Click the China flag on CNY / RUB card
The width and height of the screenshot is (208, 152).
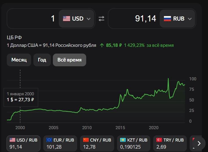pos(86,140)
